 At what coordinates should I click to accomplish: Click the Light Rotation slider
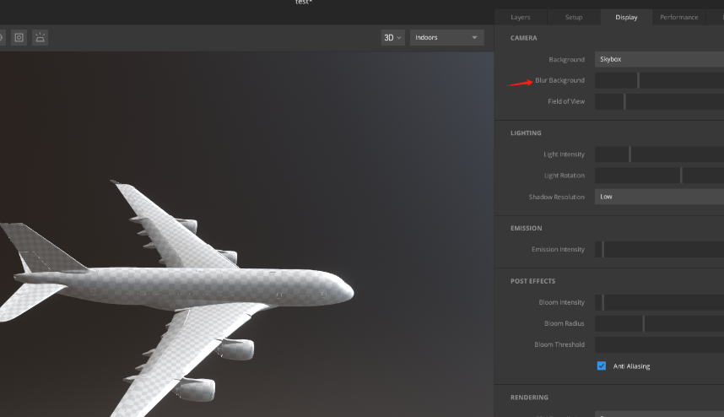[659, 176]
